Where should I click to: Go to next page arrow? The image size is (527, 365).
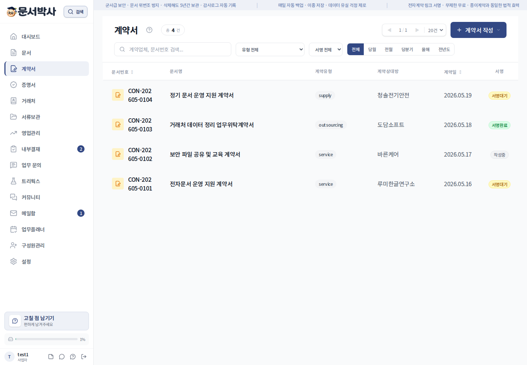pos(417,30)
